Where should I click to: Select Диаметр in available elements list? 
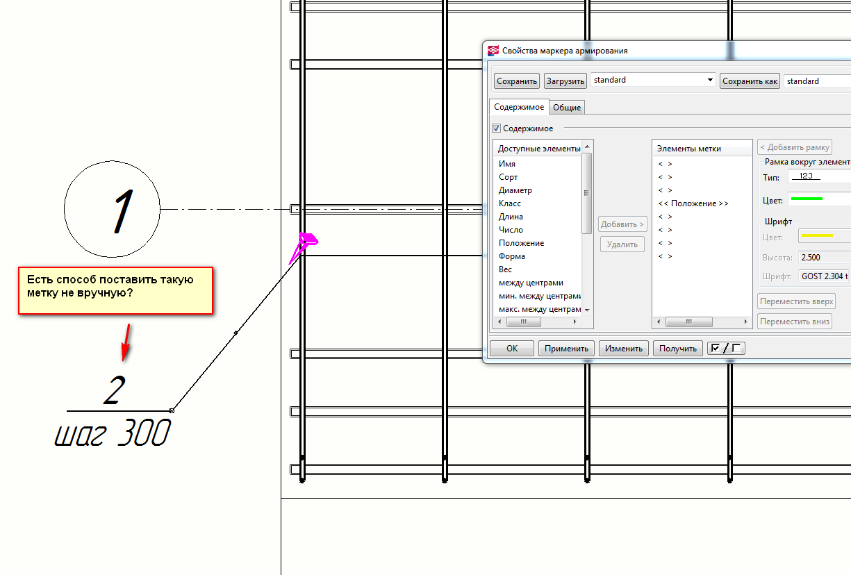515,190
